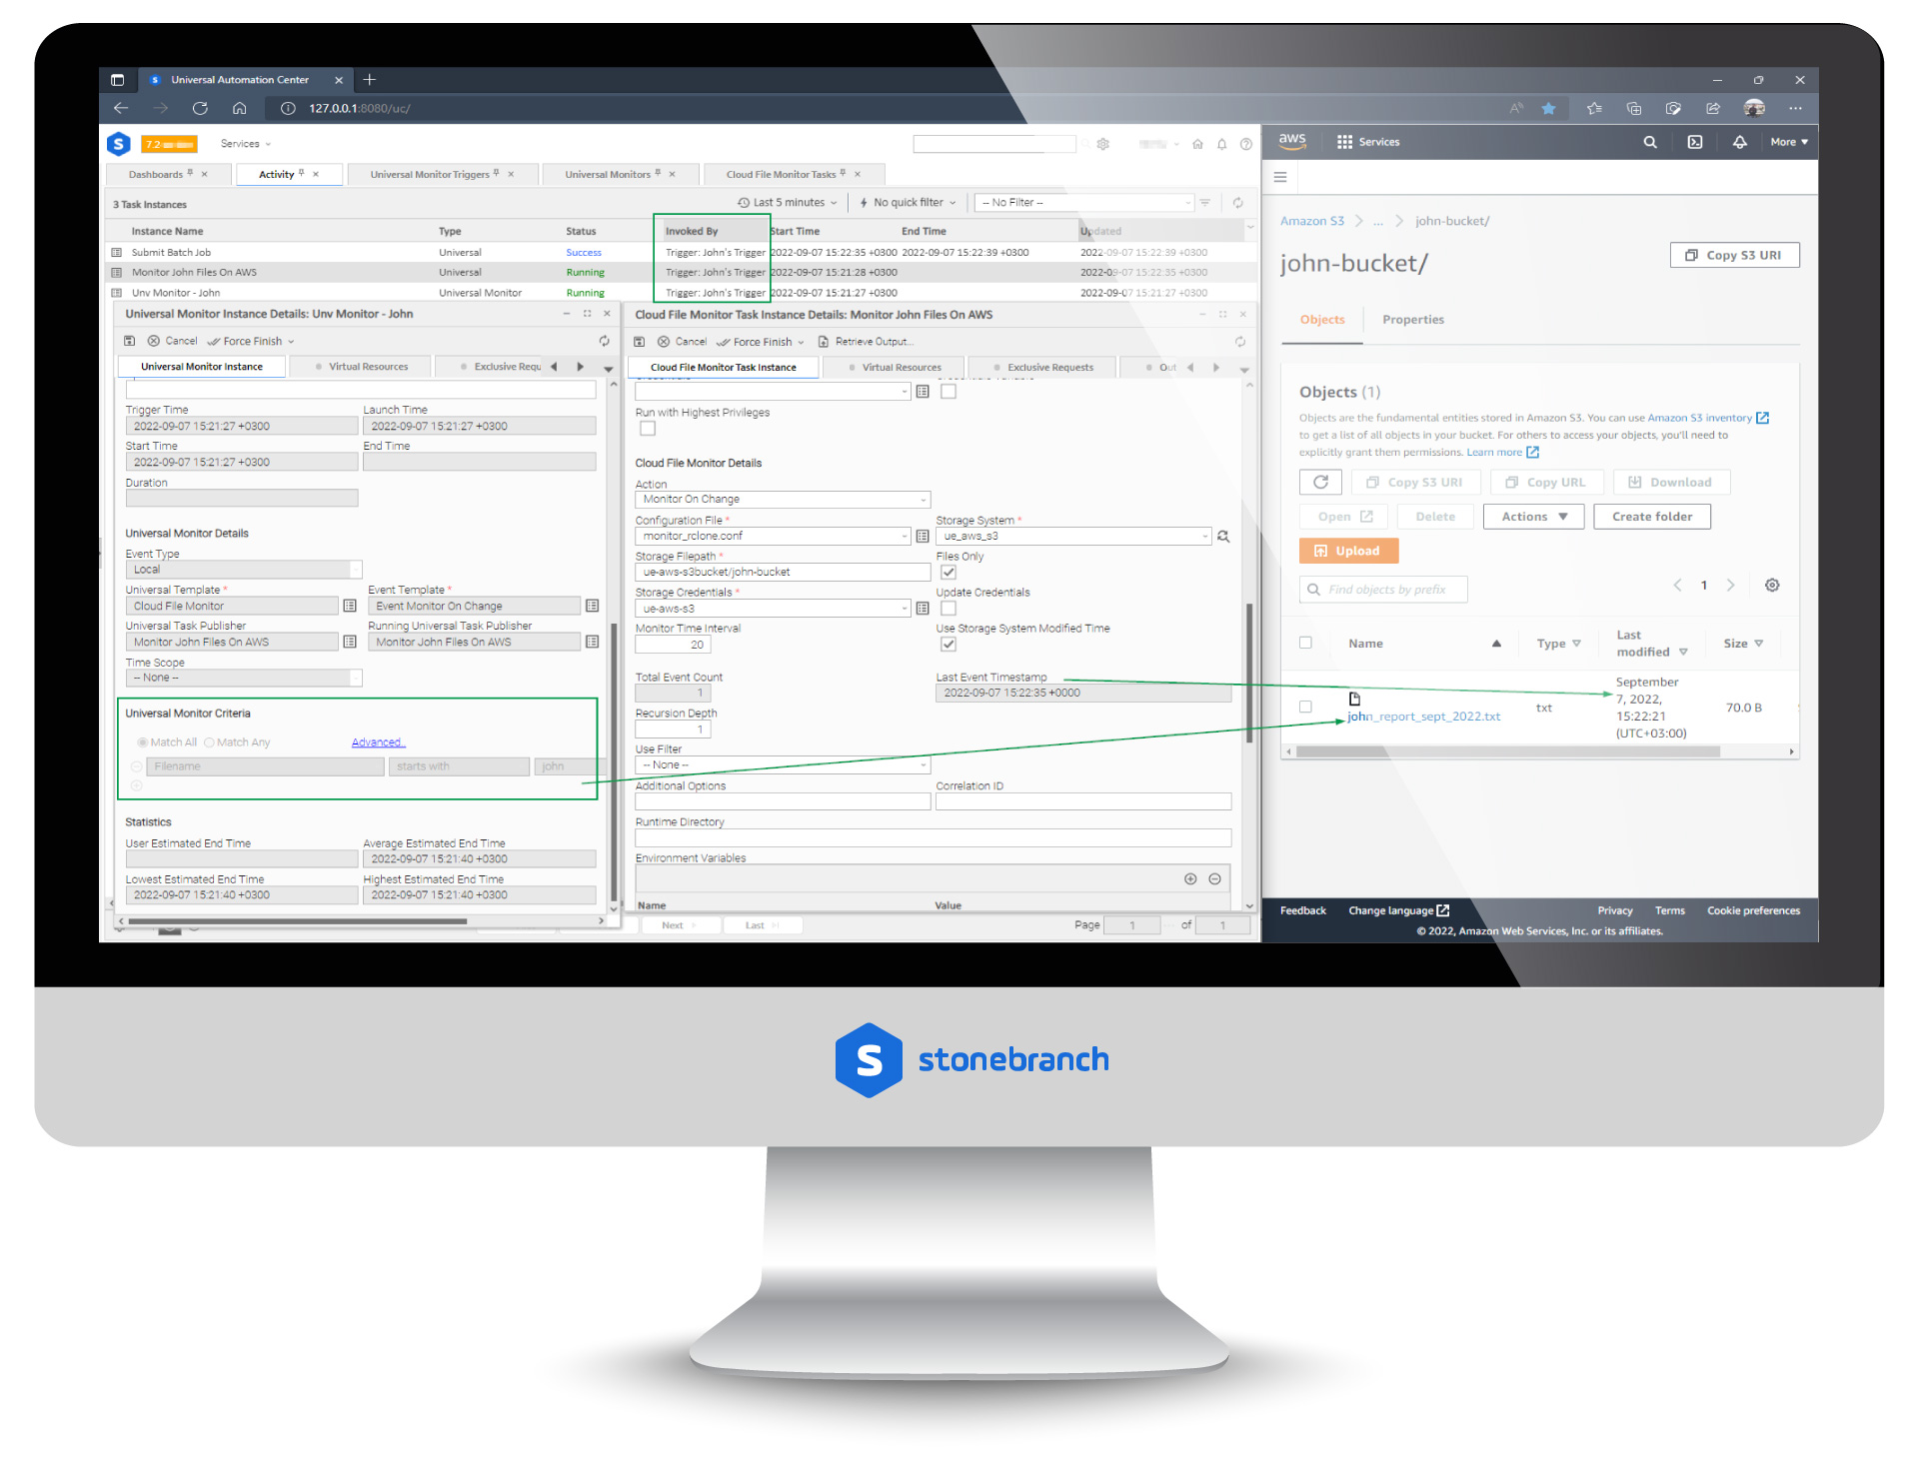
Task: Open the No Filter combo box
Action: tap(1084, 203)
